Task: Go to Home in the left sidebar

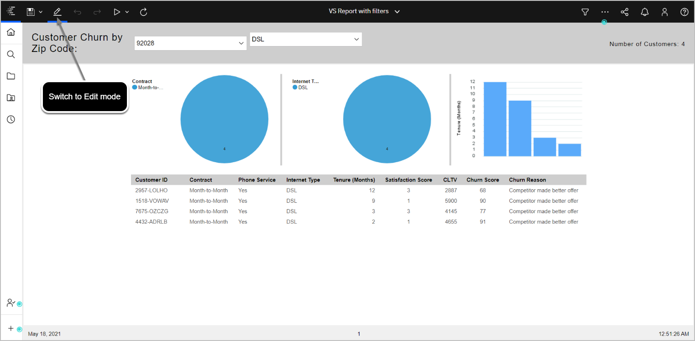Action: (x=11, y=32)
